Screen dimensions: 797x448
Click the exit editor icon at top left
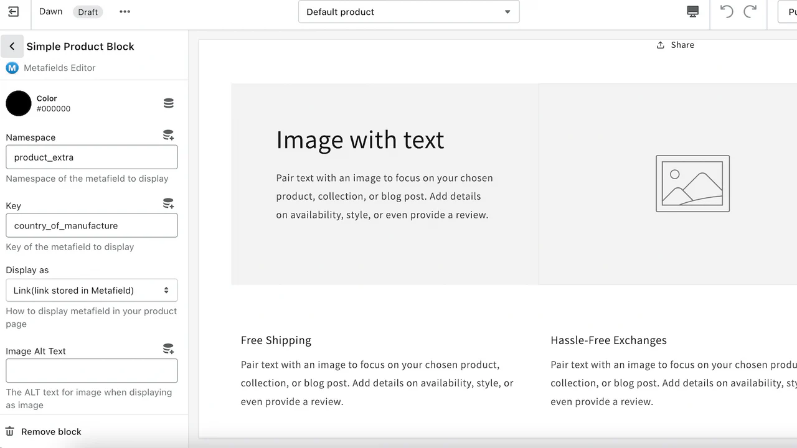click(13, 12)
